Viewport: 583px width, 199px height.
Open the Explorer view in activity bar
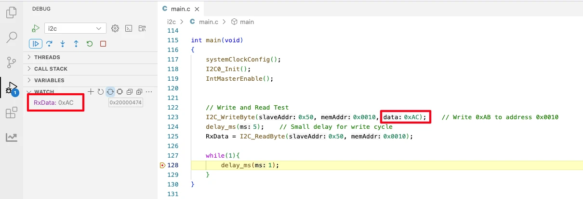coord(11,12)
